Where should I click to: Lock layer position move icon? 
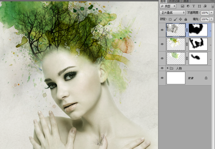[181, 19]
